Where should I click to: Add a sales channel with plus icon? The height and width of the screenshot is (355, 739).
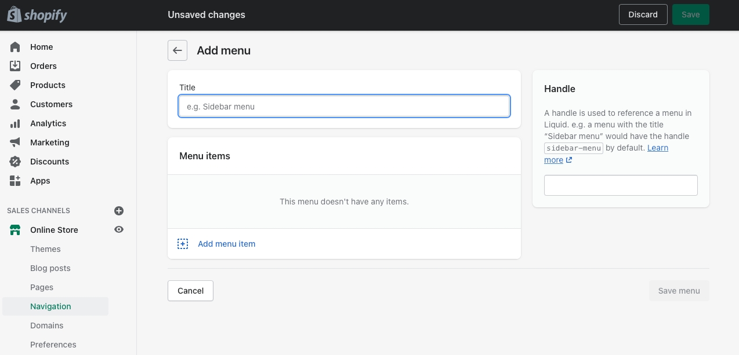[x=119, y=211]
